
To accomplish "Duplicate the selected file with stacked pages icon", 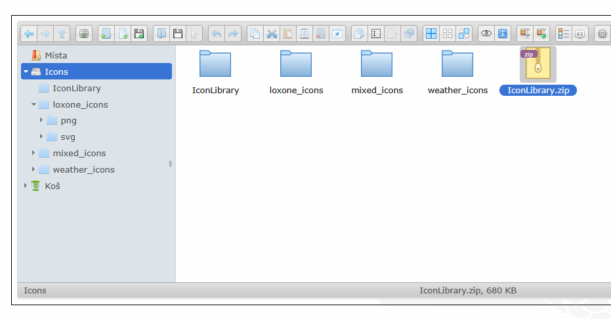I will (x=359, y=34).
